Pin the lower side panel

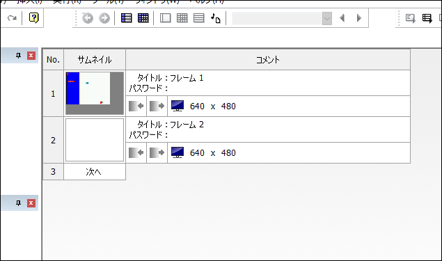click(x=19, y=203)
